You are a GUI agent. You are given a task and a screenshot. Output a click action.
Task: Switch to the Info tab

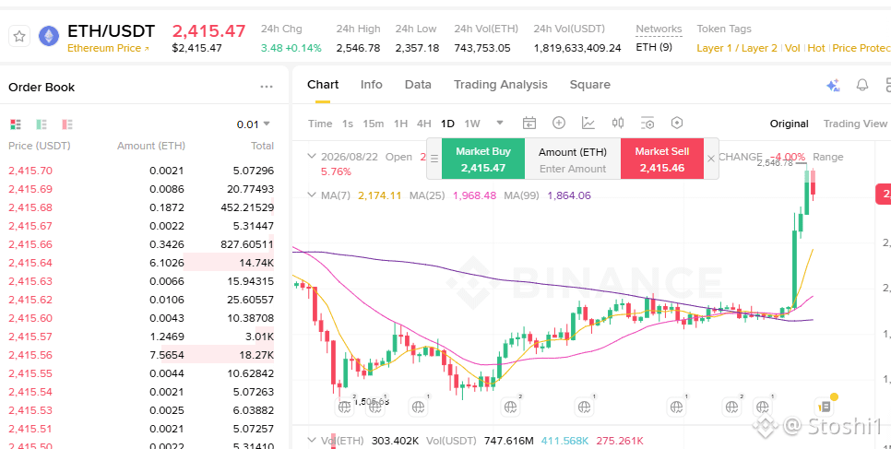tap(371, 85)
